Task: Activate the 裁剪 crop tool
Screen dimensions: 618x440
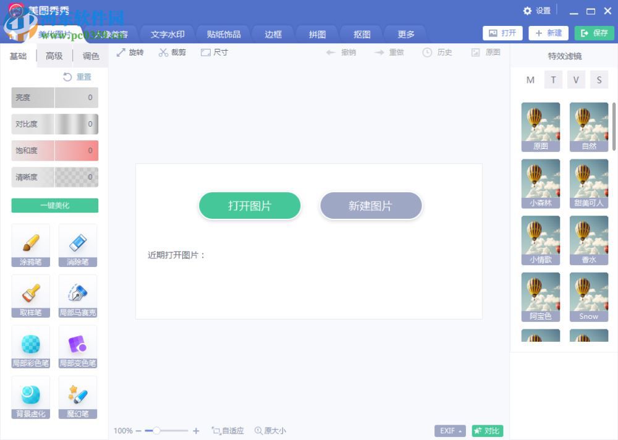Action: click(171, 53)
